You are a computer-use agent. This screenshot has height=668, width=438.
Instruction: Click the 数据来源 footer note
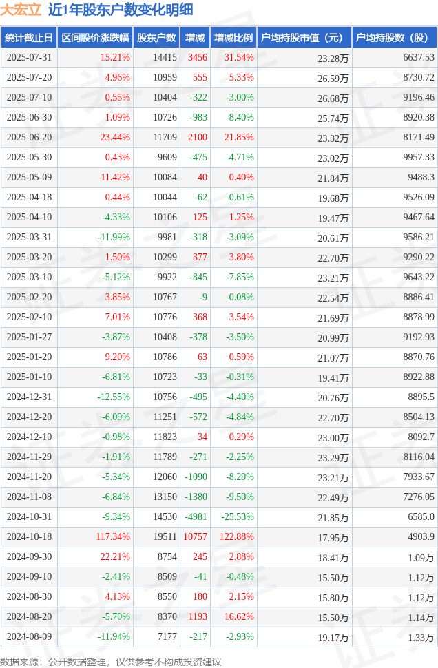pyautogui.click(x=111, y=662)
